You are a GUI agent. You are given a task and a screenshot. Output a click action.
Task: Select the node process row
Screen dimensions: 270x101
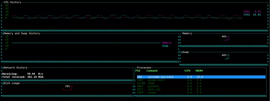tap(201, 83)
